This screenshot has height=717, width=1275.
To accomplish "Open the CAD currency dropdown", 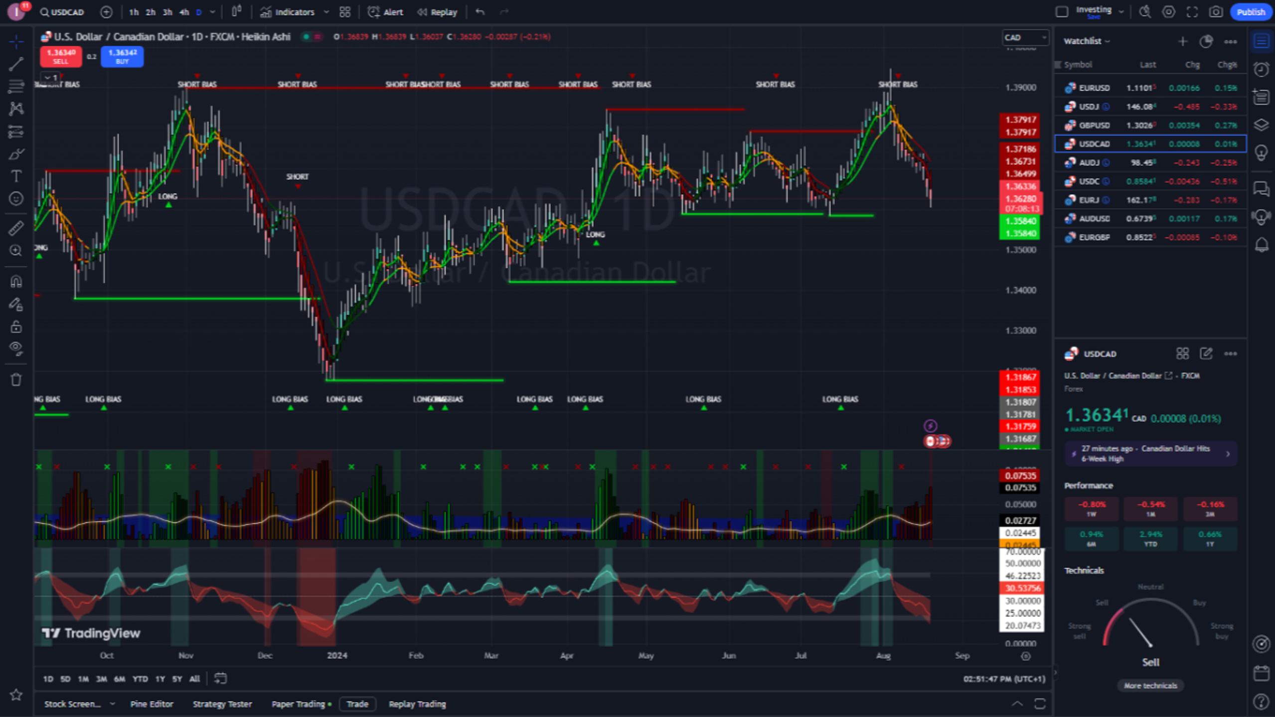I will (1025, 37).
